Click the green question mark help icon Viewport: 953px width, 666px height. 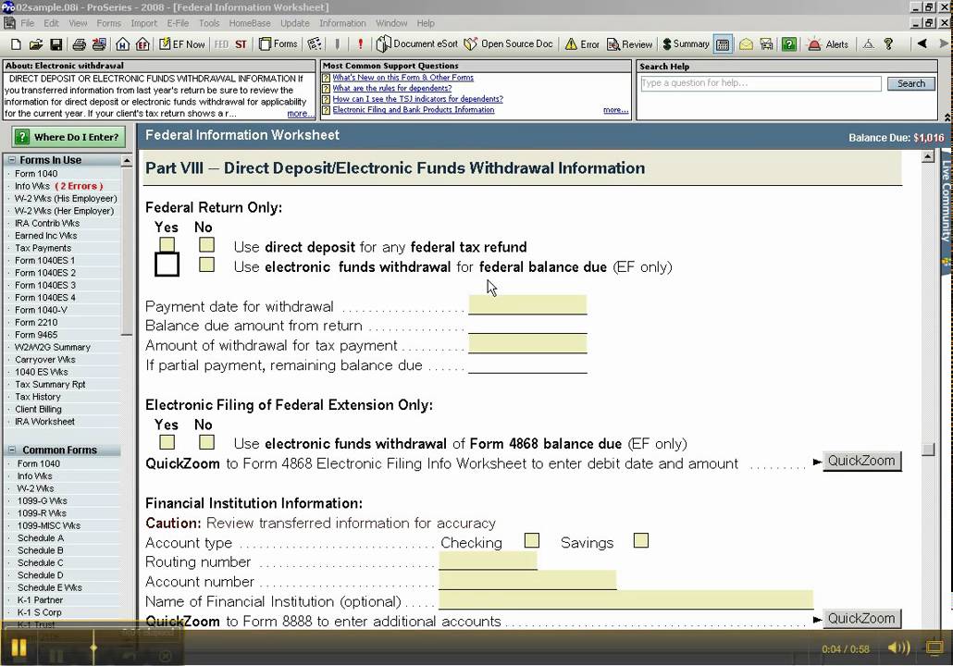point(789,44)
